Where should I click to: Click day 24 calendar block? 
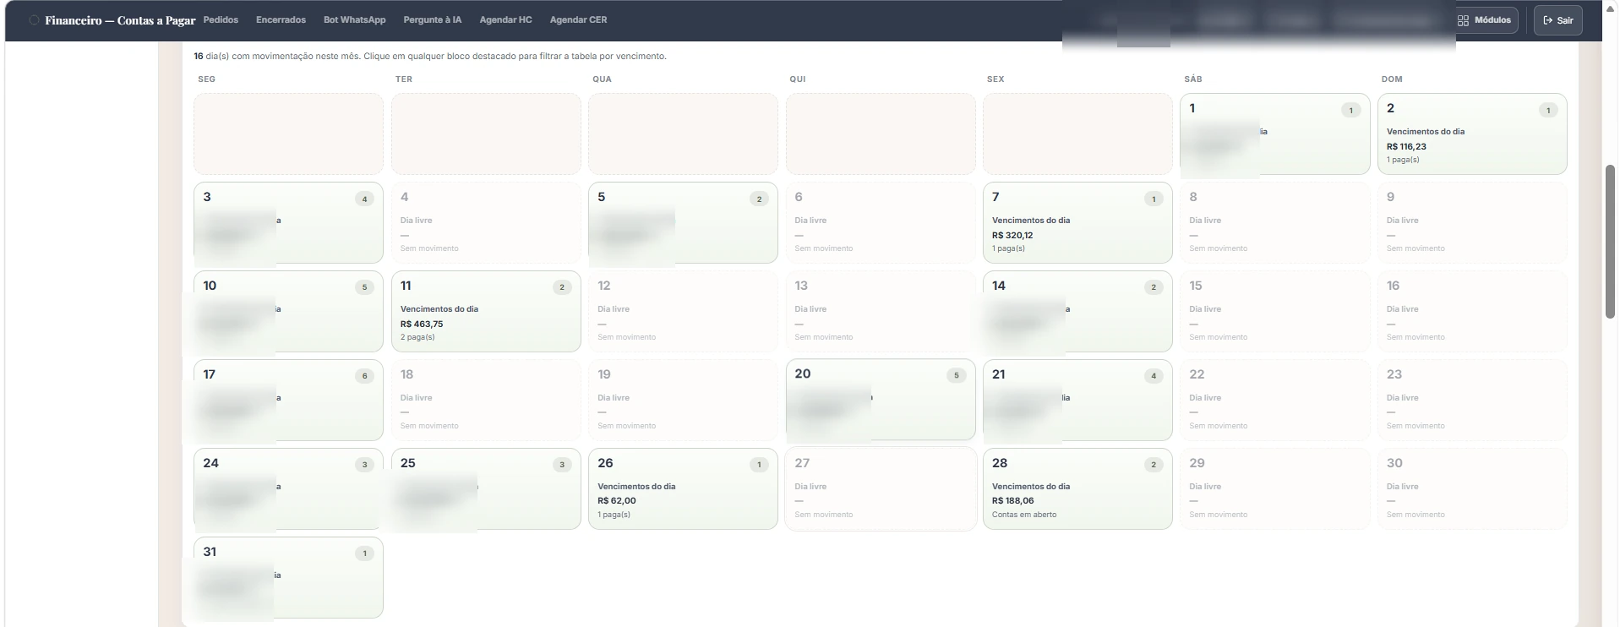click(x=288, y=488)
